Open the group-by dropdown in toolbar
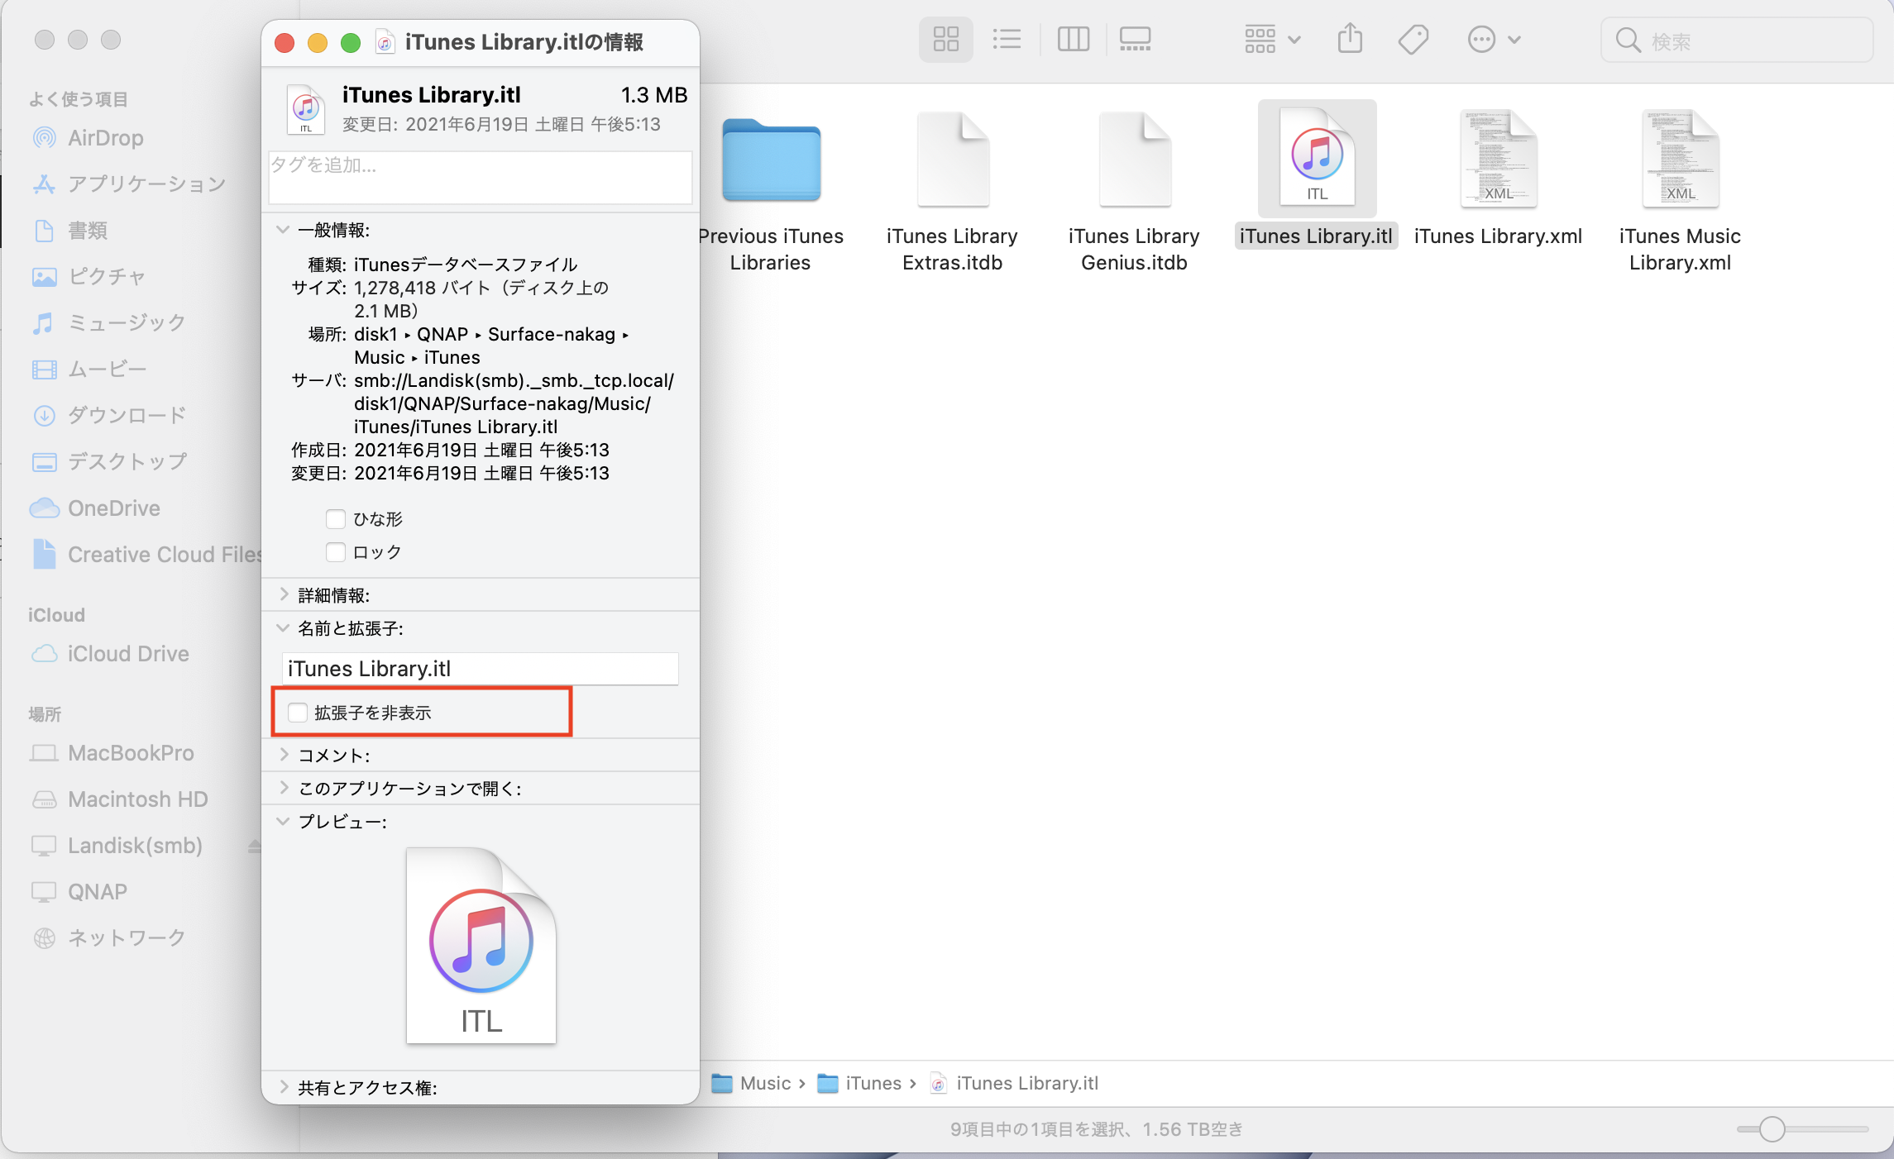Viewport: 1894px width, 1159px height. coord(1272,39)
